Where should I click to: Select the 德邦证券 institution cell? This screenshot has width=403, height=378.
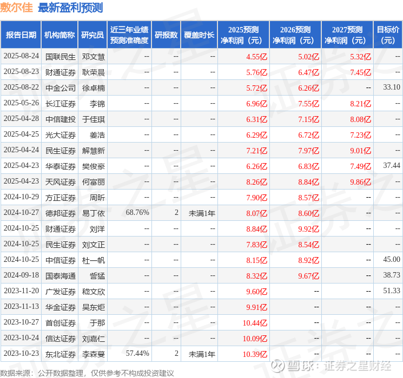pyautogui.click(x=61, y=213)
